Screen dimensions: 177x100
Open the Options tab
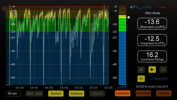pyautogui.click(x=164, y=93)
